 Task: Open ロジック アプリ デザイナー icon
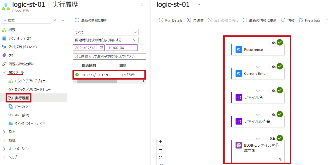pyautogui.click(x=11, y=81)
